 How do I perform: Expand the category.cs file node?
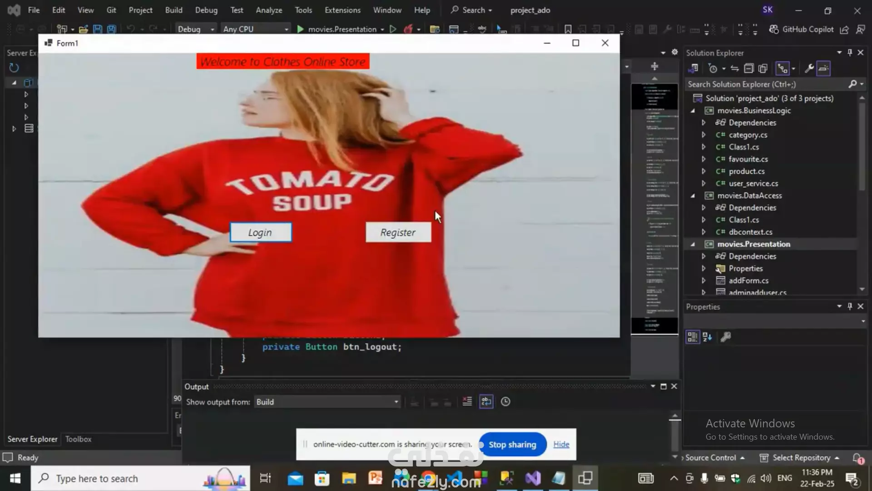[704, 135]
